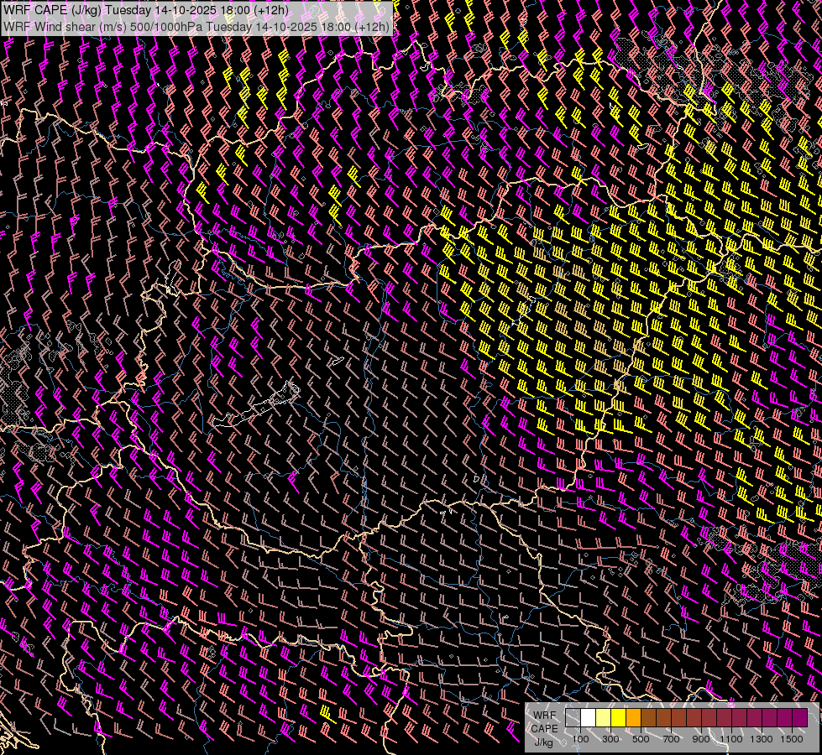Click the J/kg unit text in the legend
The height and width of the screenshot is (755, 822).
pos(543,742)
